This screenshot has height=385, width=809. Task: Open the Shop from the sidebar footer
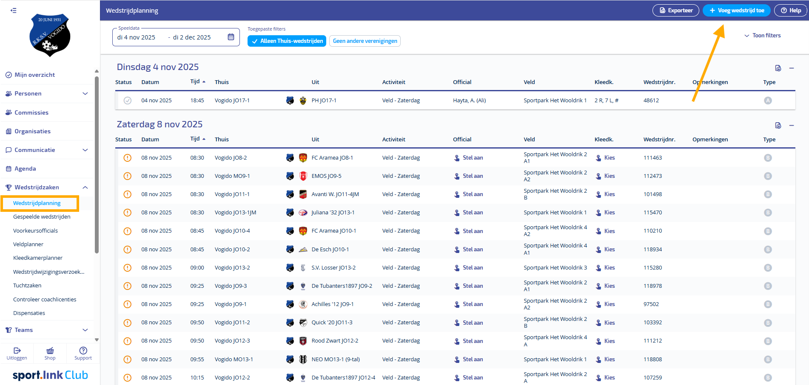(50, 353)
